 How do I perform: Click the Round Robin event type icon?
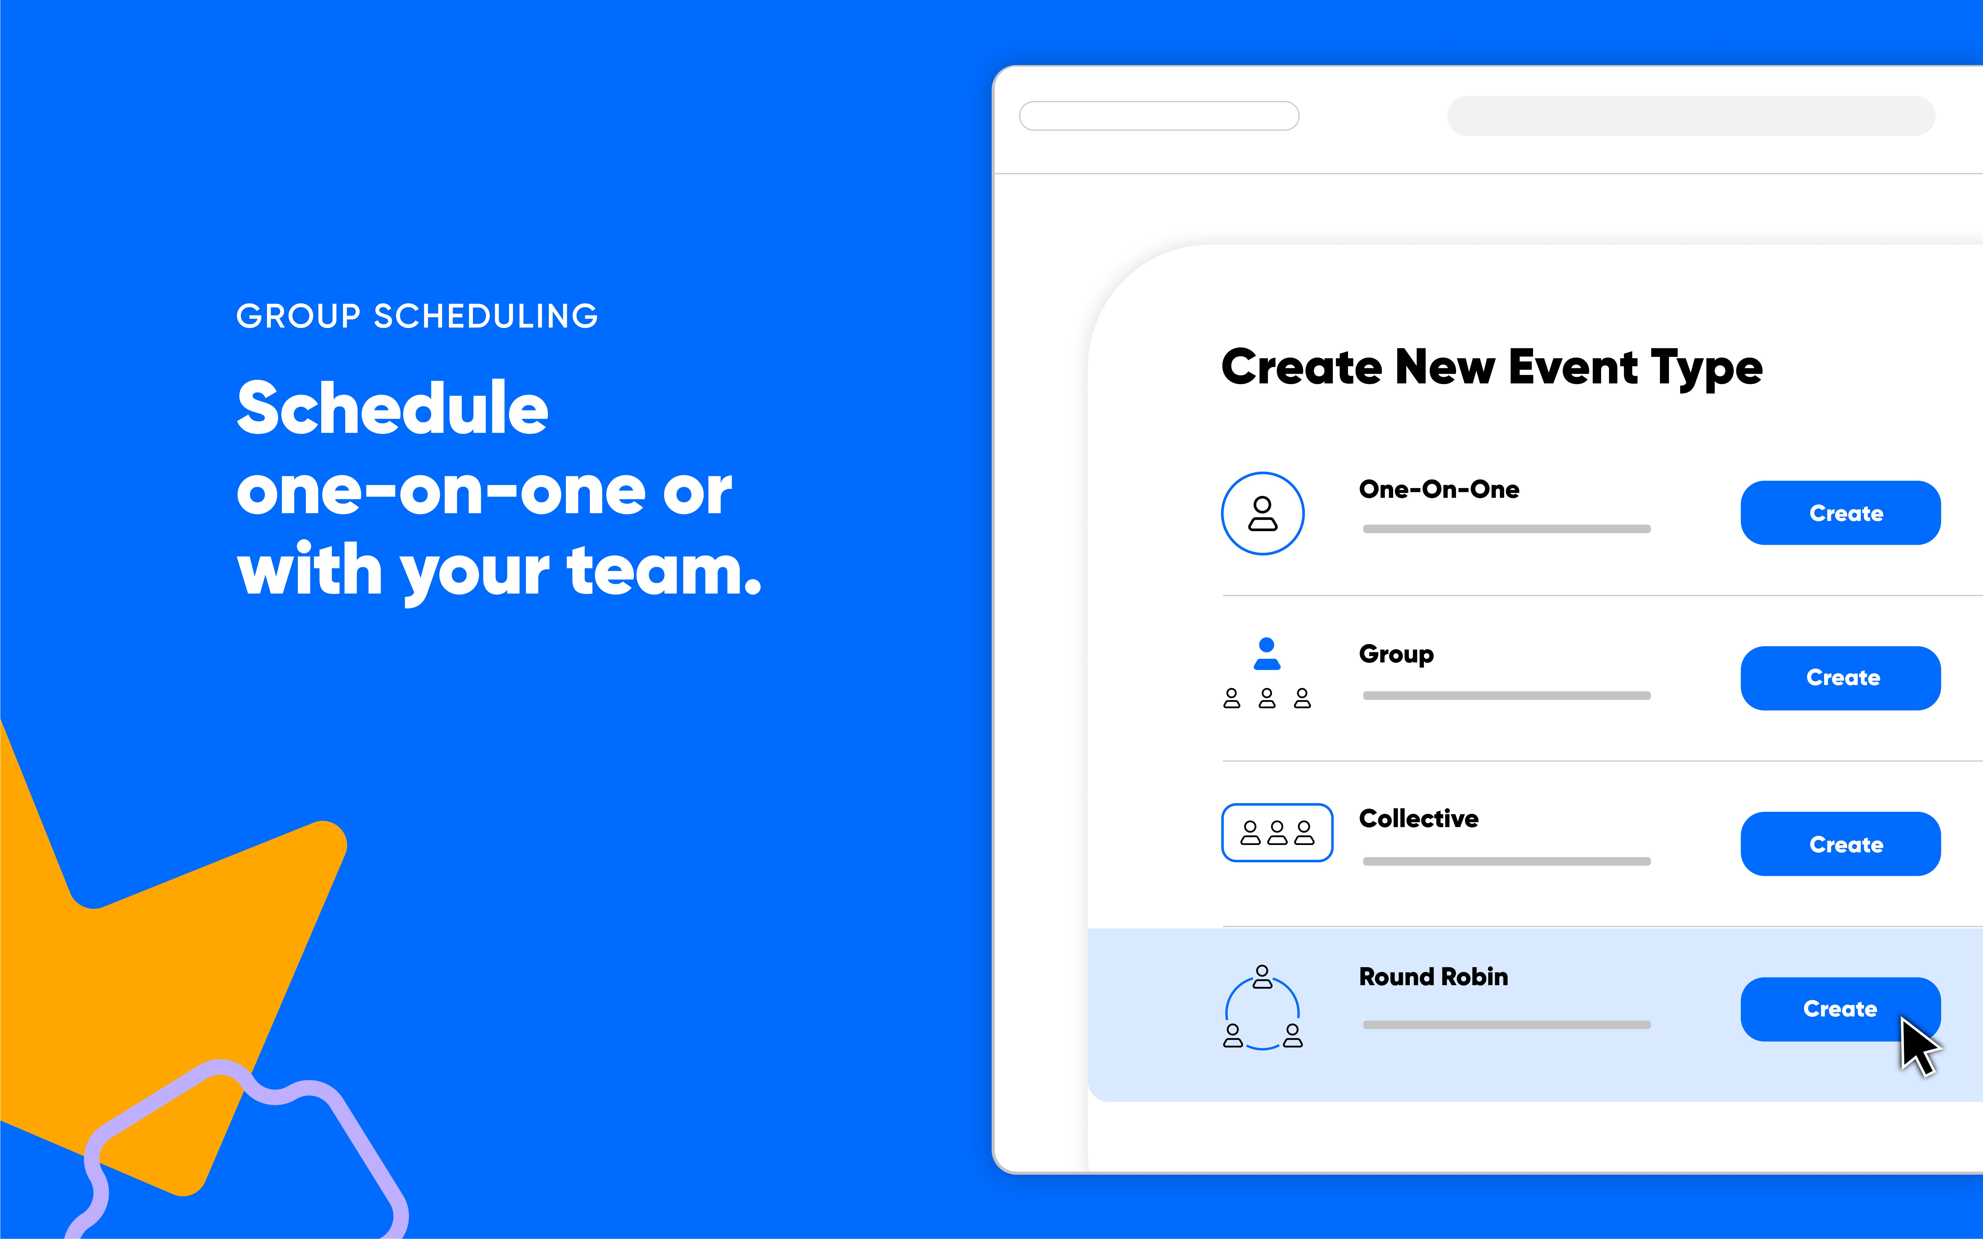tap(1262, 1009)
